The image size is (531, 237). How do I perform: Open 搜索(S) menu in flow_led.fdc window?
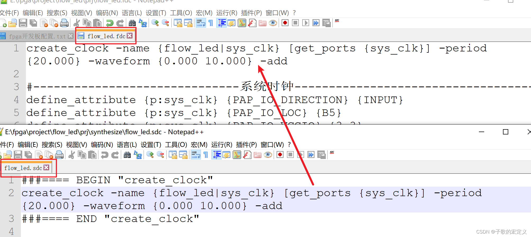[57, 13]
